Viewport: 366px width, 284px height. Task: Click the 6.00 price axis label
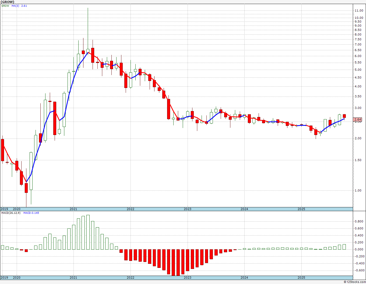click(358, 56)
